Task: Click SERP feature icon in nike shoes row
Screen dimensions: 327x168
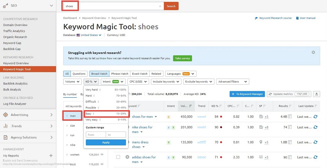Action: point(261,127)
